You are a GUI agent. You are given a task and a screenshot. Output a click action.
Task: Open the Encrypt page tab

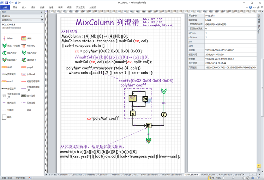[127, 174]
